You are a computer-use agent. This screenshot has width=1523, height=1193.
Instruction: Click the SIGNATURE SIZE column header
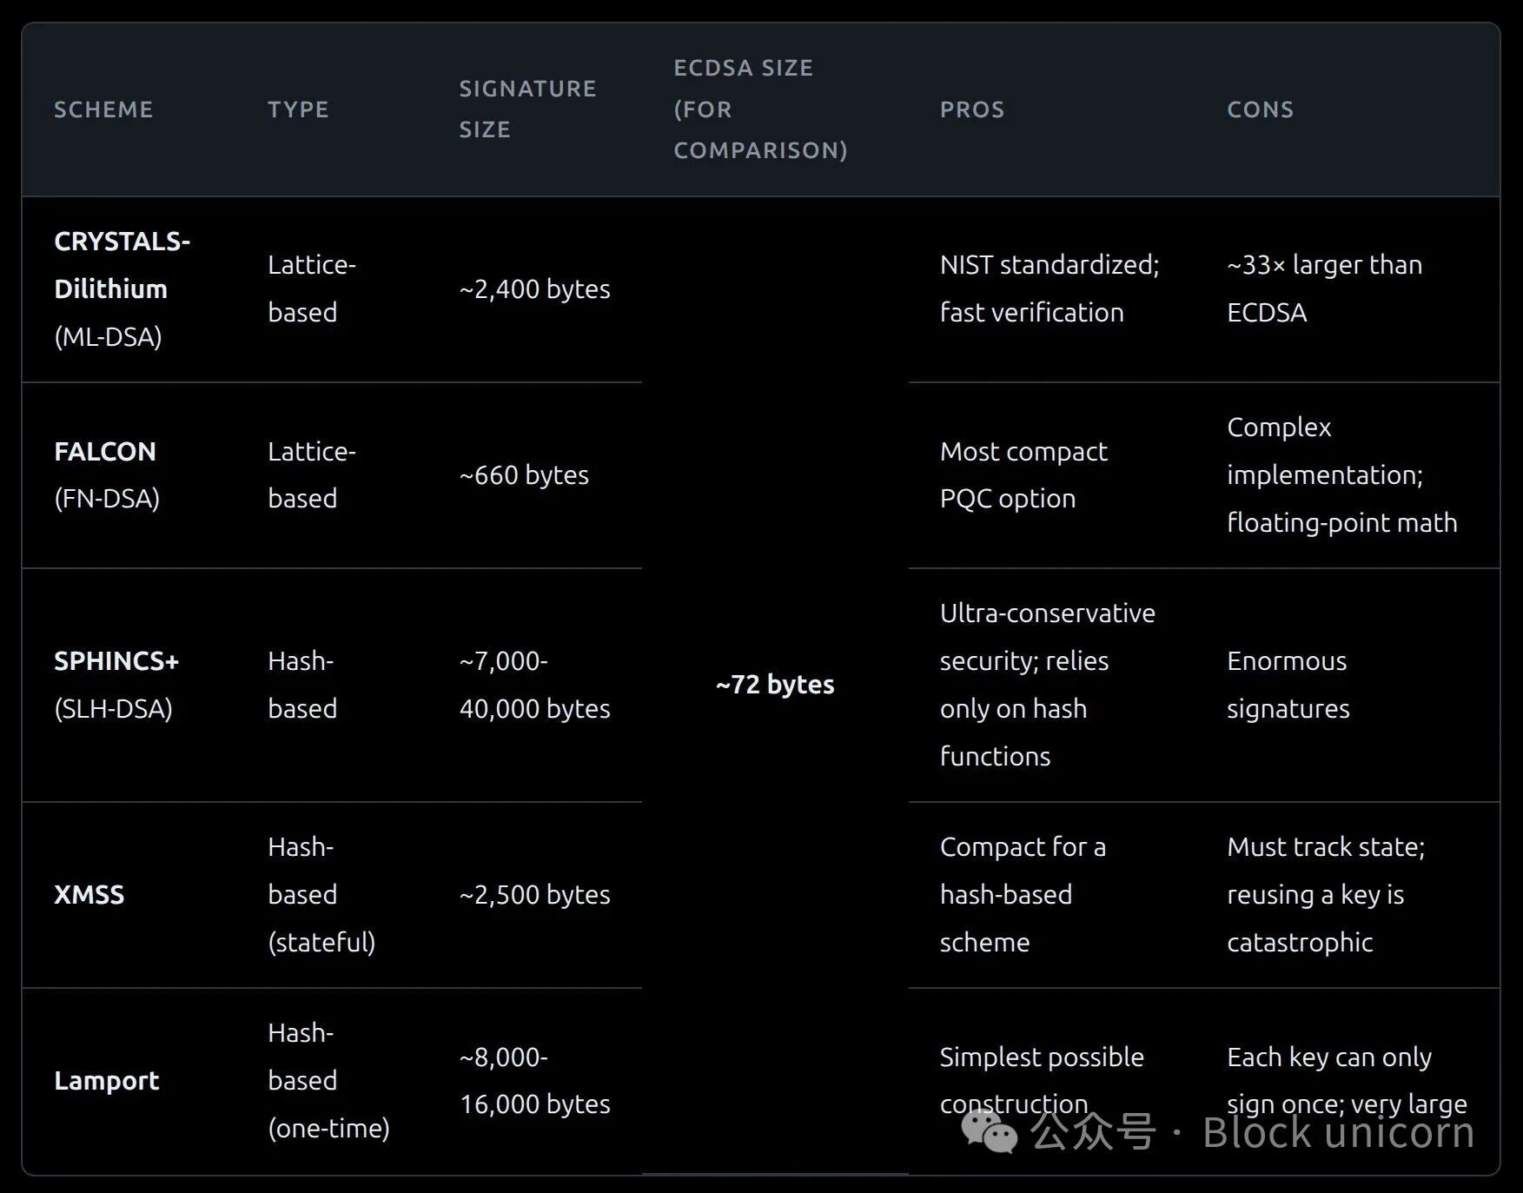tap(526, 109)
